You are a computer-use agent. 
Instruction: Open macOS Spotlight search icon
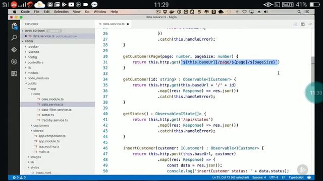(x=299, y=12)
